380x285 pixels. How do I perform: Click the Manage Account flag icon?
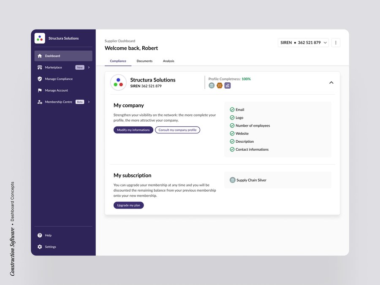[x=40, y=90]
